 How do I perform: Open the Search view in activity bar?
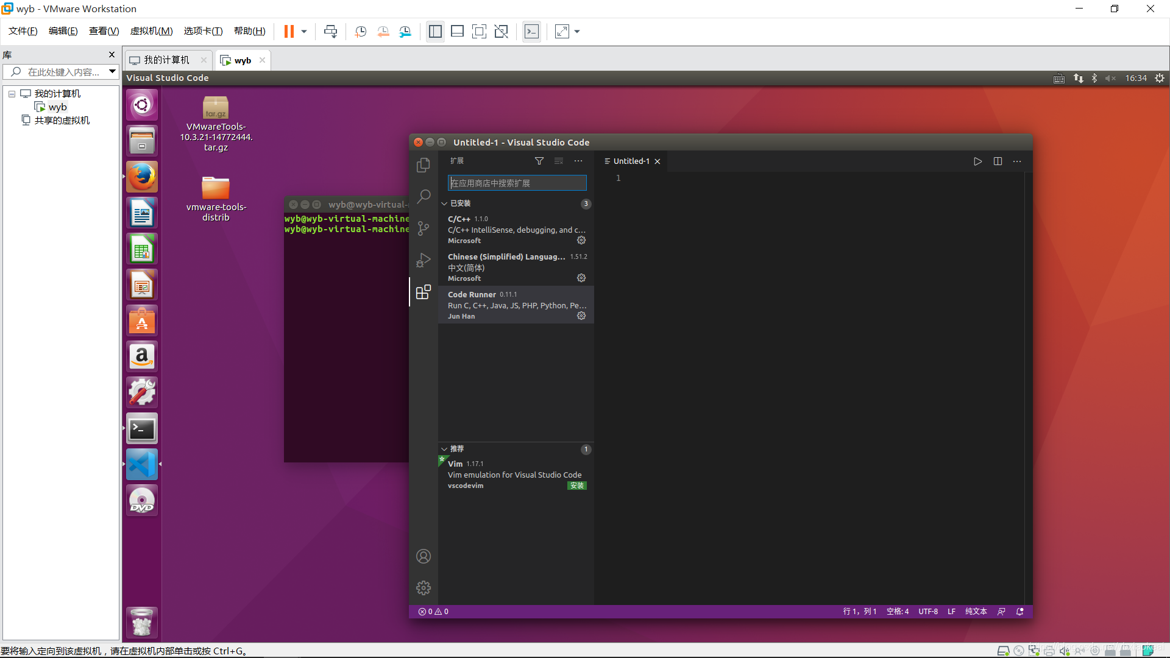click(x=423, y=196)
